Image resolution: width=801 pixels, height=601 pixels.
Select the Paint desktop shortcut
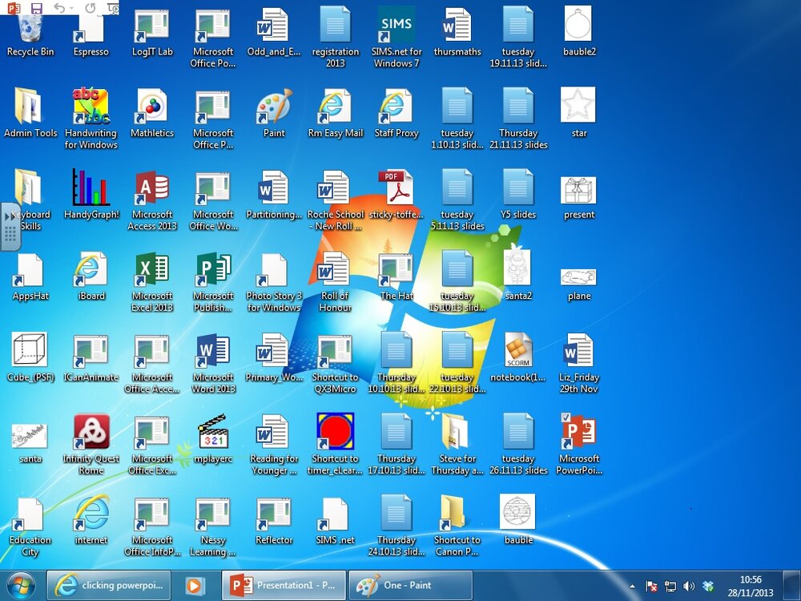click(x=274, y=107)
